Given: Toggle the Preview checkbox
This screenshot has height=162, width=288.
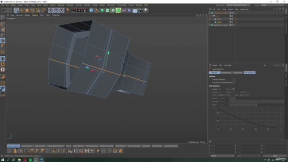Looking at the screenshot, I should point(234,89).
